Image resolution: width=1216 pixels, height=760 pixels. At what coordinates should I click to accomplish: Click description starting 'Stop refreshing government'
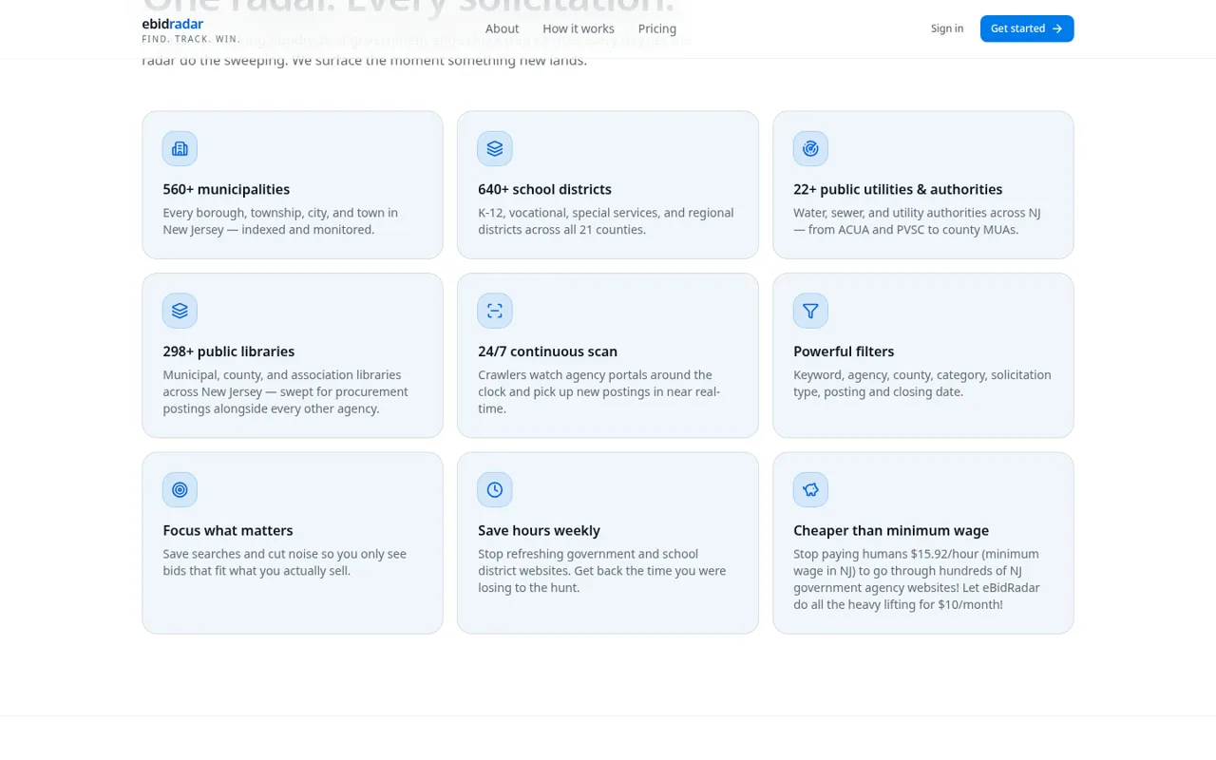(x=602, y=571)
